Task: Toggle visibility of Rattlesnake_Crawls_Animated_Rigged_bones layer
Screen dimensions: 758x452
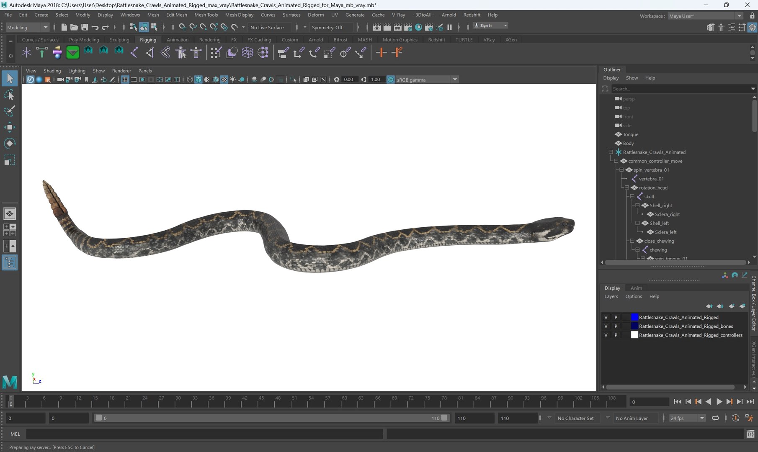Action: coord(606,326)
